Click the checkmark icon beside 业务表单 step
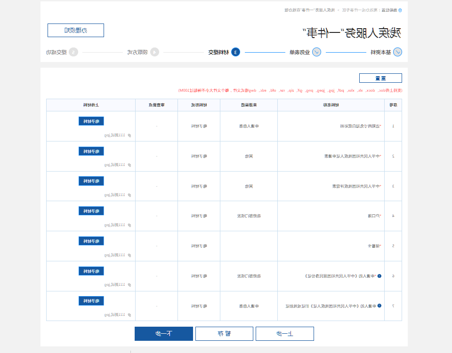452x353 pixels. pyautogui.click(x=316, y=52)
